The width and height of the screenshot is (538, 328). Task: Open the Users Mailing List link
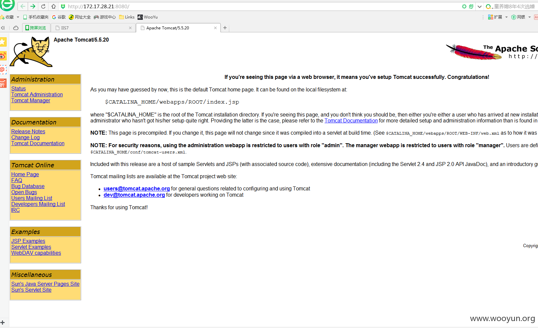pyautogui.click(x=32, y=198)
